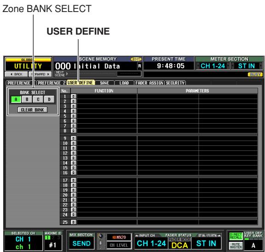
Task: Open function selector for row 24
Action: click(73, 215)
